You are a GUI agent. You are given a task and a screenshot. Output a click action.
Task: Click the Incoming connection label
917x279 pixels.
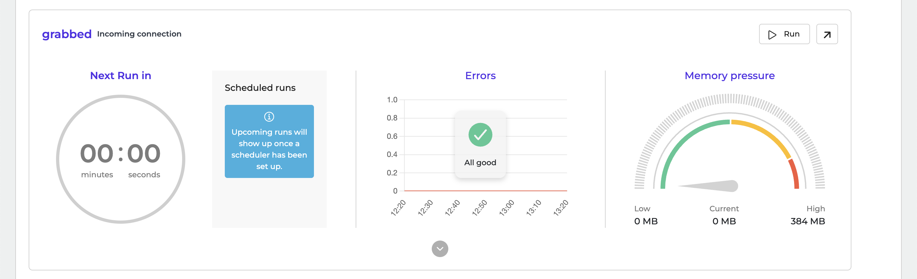coord(139,34)
